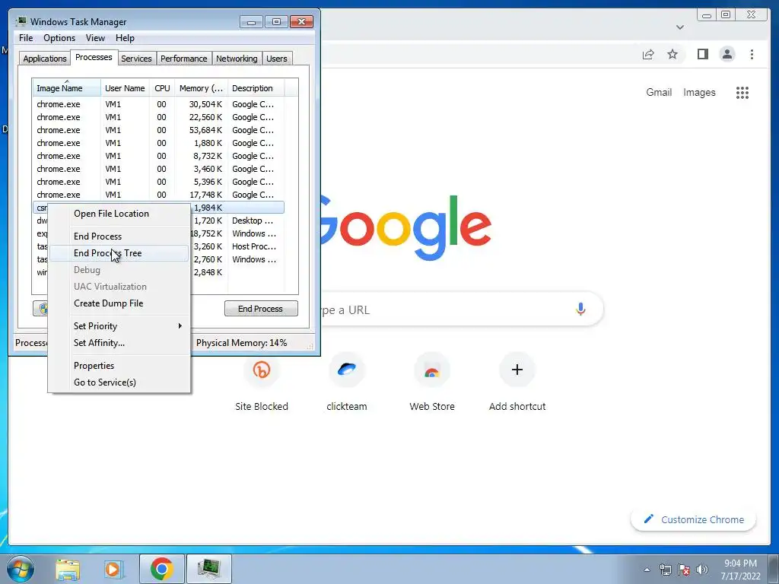Select process row with 18,752 K memory

click(237, 233)
